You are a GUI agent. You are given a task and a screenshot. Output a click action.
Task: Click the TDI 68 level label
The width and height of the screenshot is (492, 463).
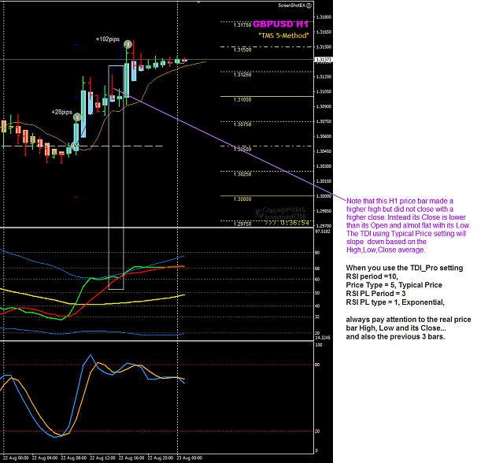click(x=317, y=269)
